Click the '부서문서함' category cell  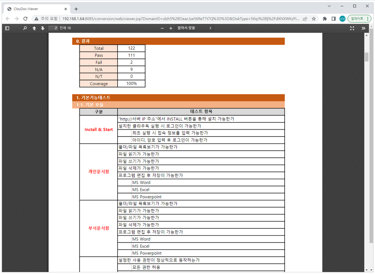point(99,228)
